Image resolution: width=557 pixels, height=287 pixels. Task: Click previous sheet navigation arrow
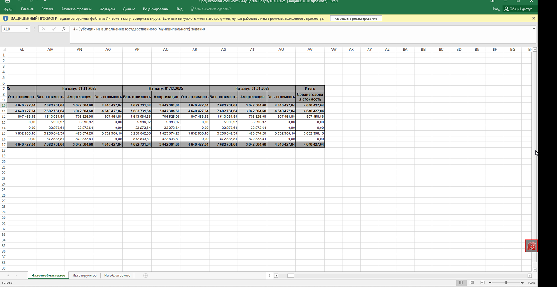pyautogui.click(x=8, y=276)
